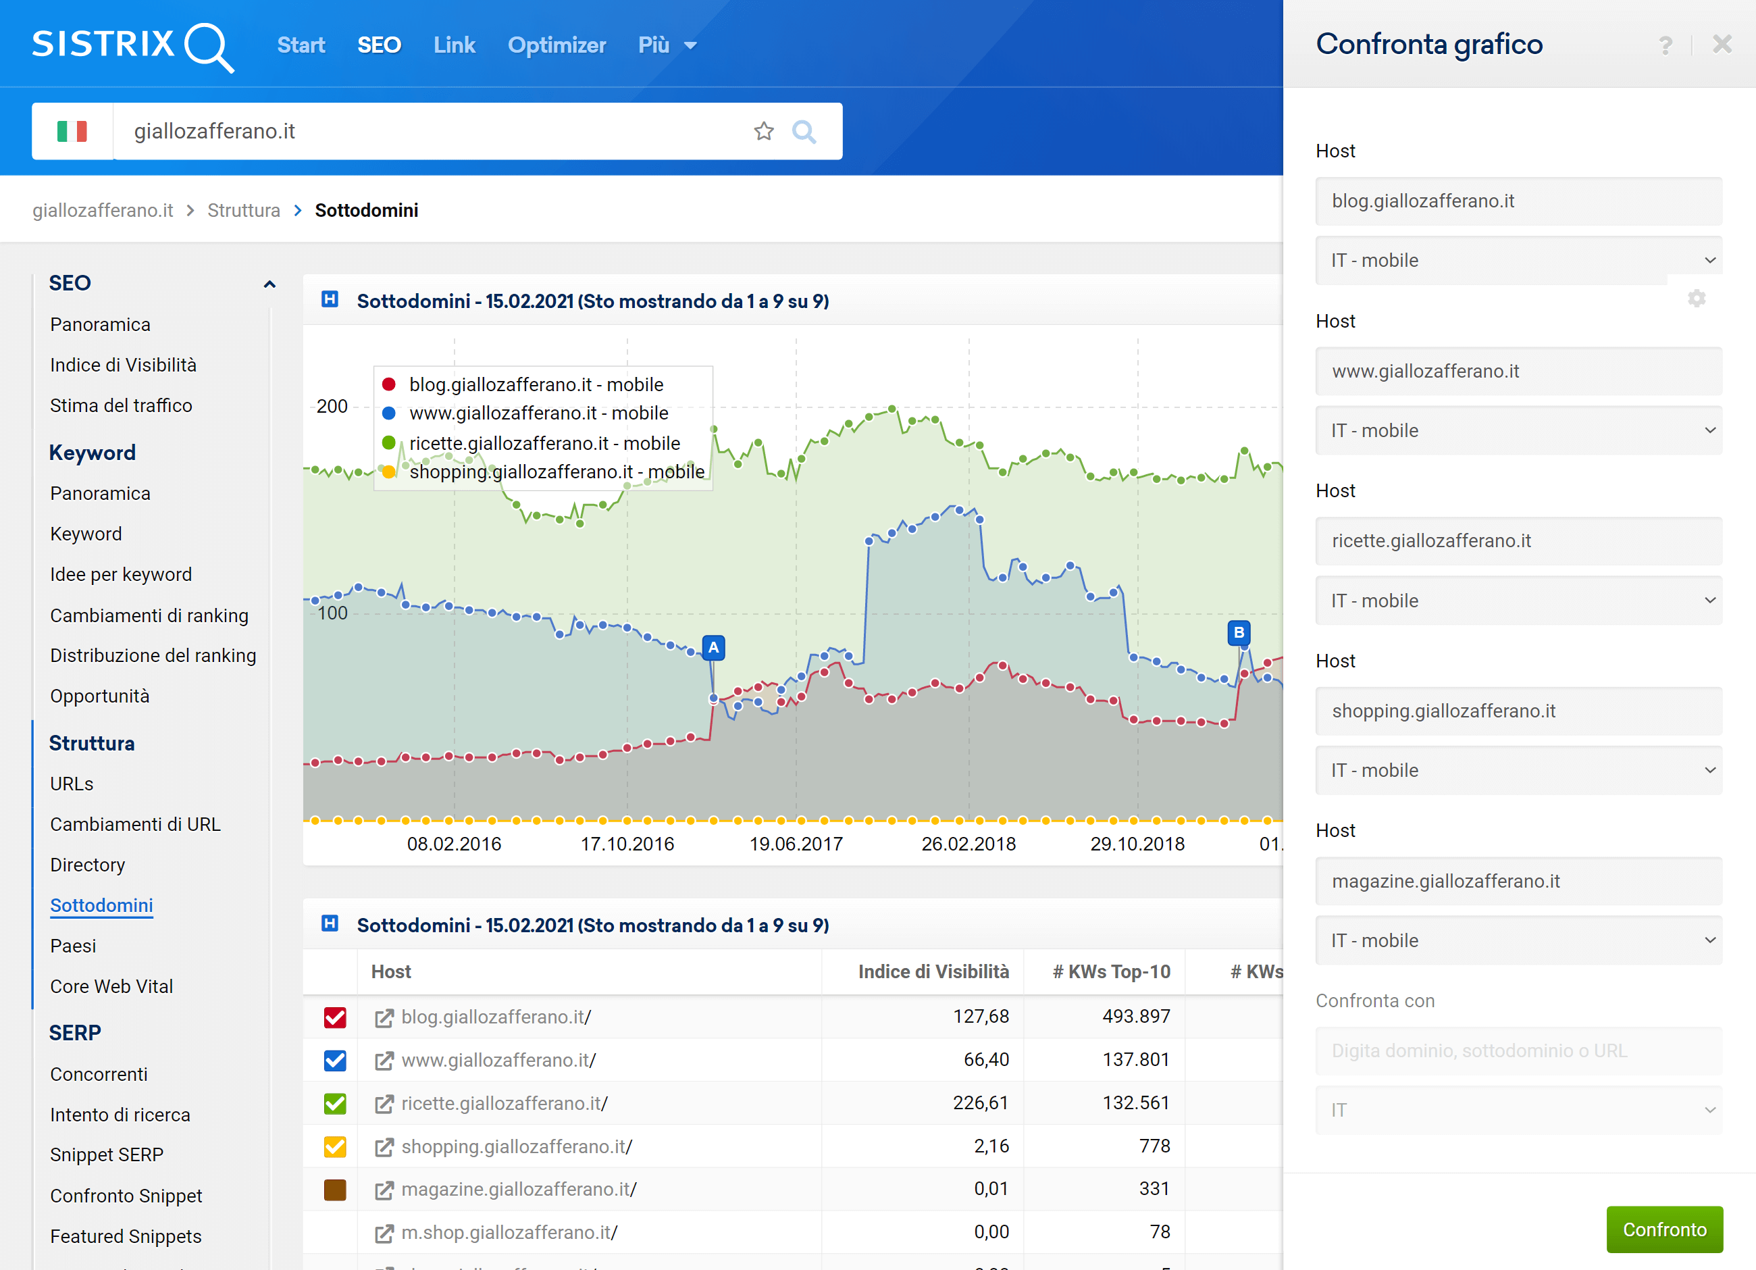The width and height of the screenshot is (1756, 1270).
Task: Collapse the SEO sidebar section
Action: click(269, 284)
